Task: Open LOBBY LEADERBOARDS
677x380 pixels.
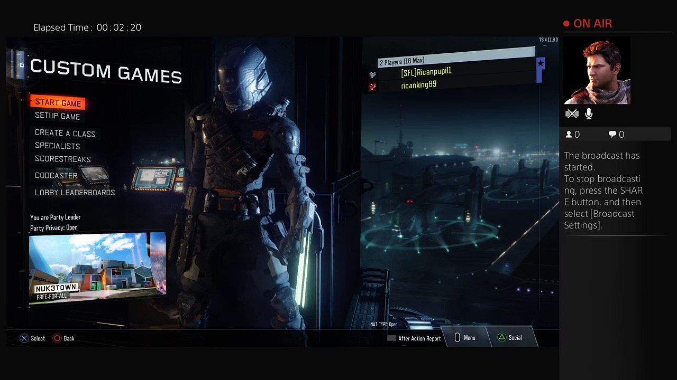Action: (75, 193)
